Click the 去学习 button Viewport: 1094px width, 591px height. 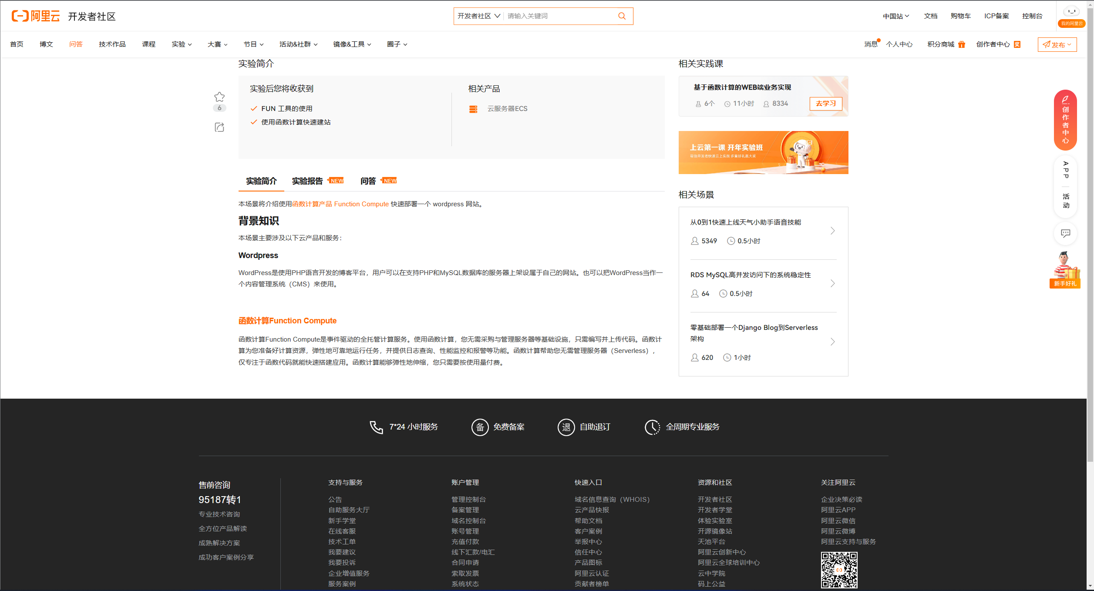click(x=825, y=104)
